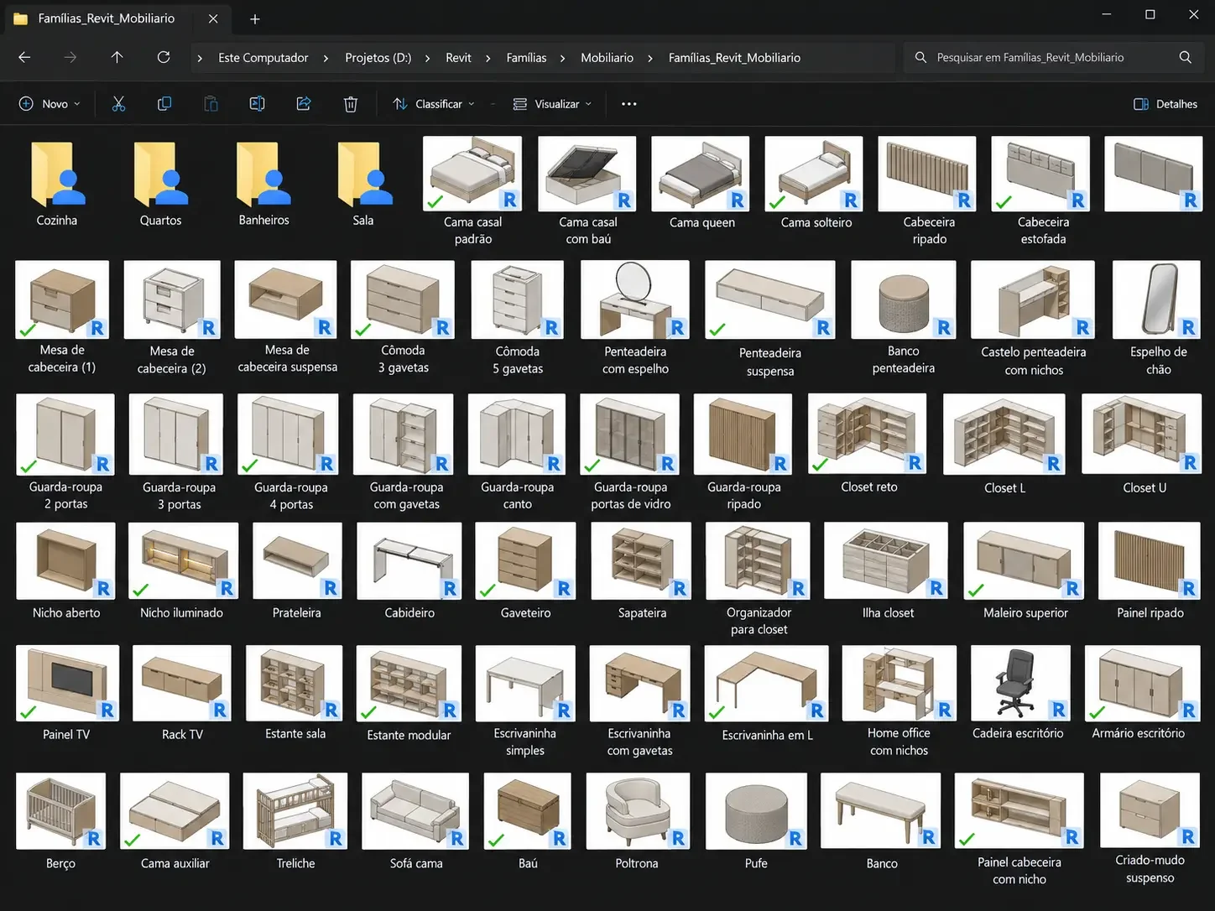Click the Rename icon in toolbar
1215x911 pixels.
click(258, 104)
